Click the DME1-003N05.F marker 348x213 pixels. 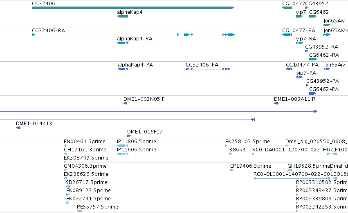tap(126, 103)
